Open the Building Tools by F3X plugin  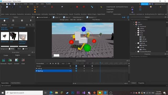coord(151,7)
